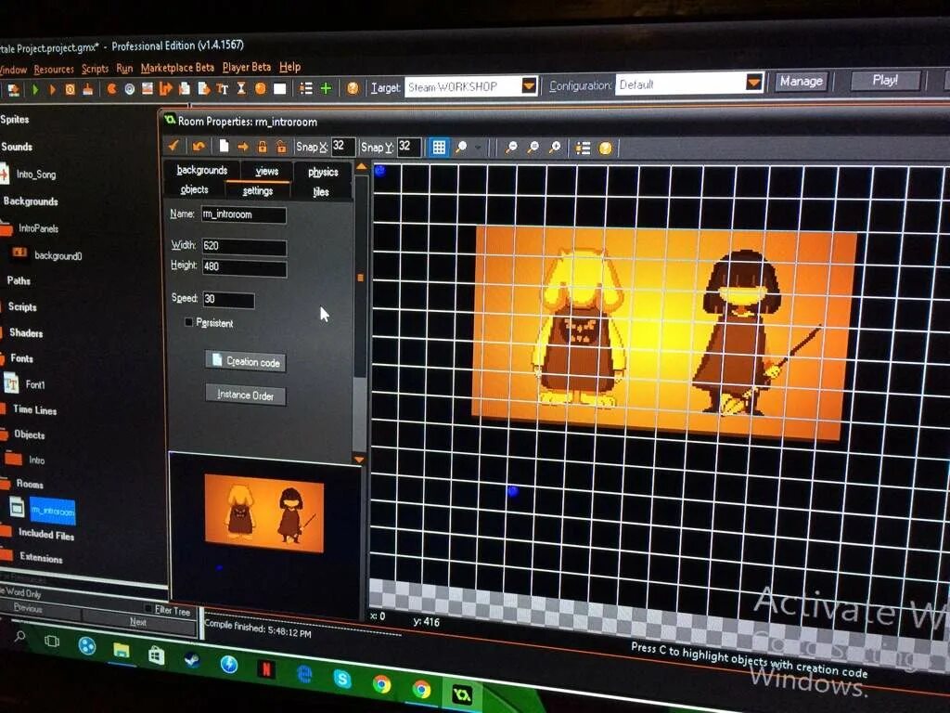Open the Player Beta menu
The image size is (950, 713).
247,67
